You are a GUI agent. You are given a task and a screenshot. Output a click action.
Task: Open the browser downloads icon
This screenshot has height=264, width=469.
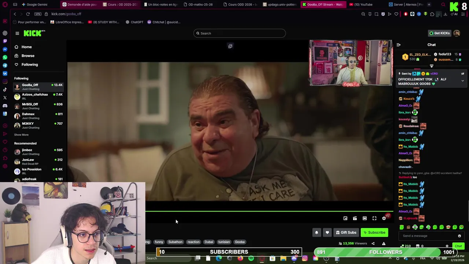[x=445, y=14]
